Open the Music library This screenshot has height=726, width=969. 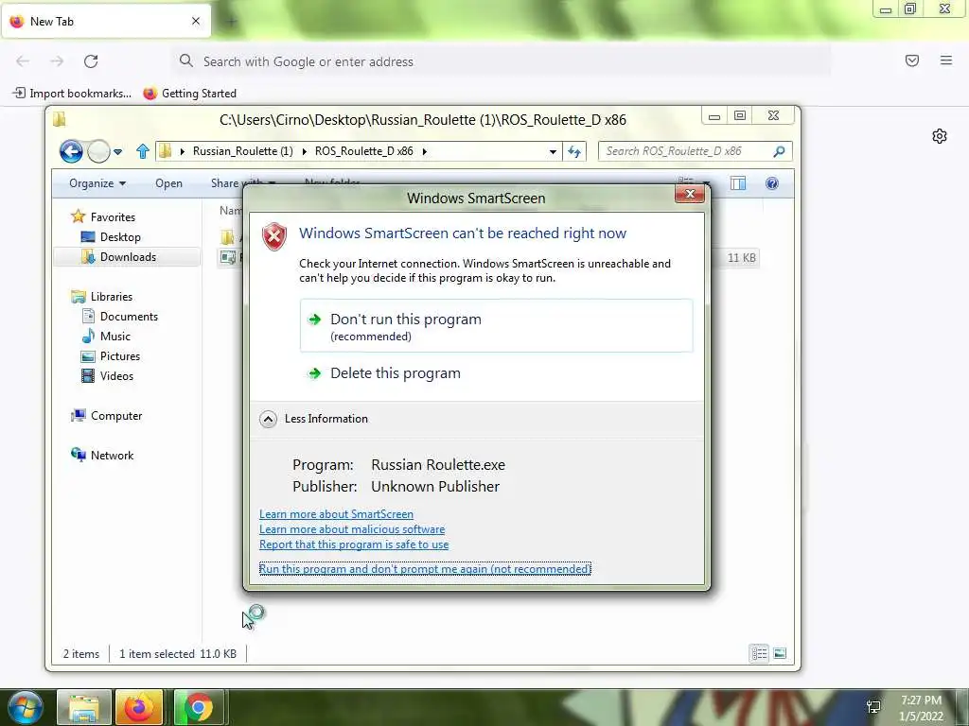pos(115,336)
